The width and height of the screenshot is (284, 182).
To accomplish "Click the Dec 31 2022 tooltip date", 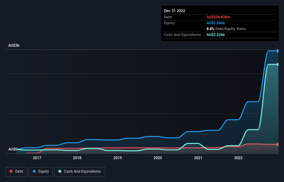I will 174,11.
